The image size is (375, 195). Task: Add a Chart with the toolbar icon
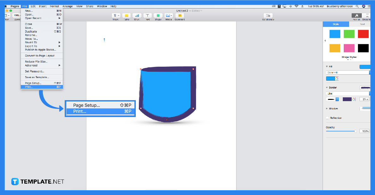click(x=137, y=15)
